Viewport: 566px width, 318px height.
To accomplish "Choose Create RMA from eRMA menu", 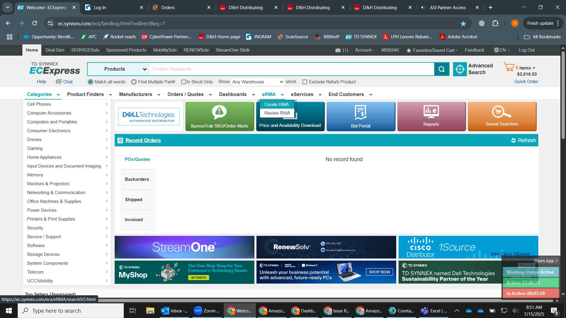I will click(x=277, y=104).
